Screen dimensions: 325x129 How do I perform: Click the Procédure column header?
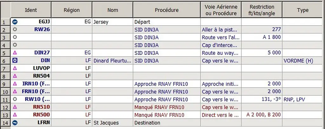[x=167, y=10]
